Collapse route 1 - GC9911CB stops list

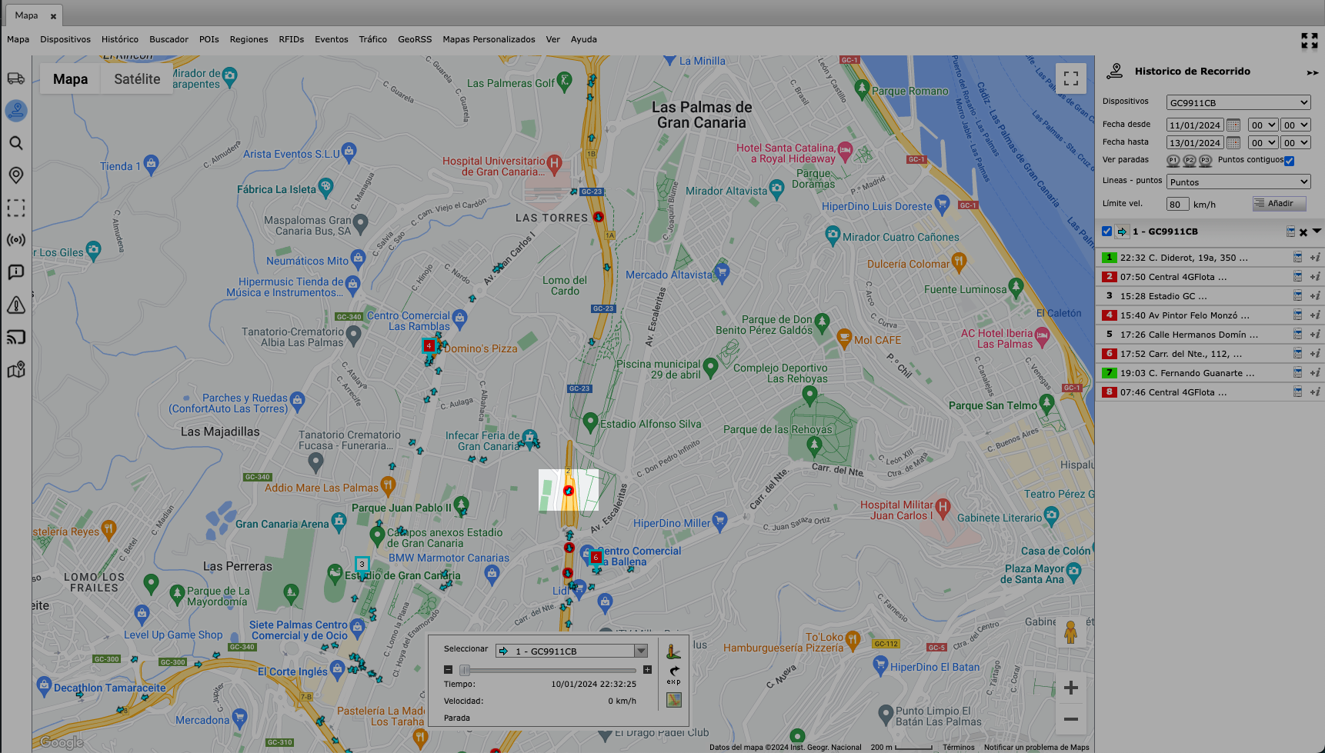point(1317,232)
